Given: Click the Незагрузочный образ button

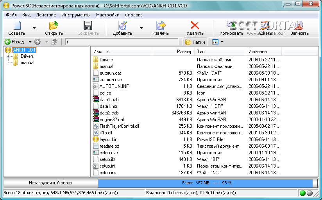Looking at the screenshot, I should click(50, 183).
